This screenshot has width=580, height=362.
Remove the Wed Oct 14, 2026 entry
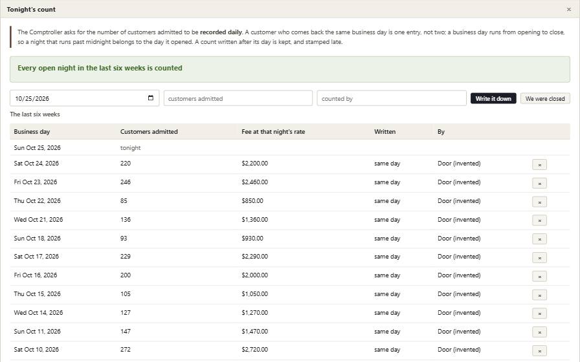539,314
